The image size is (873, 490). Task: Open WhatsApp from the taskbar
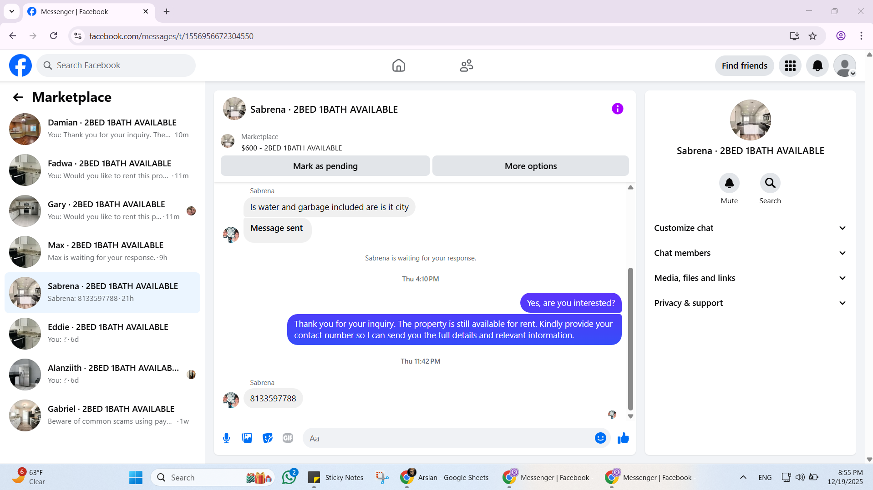(289, 477)
